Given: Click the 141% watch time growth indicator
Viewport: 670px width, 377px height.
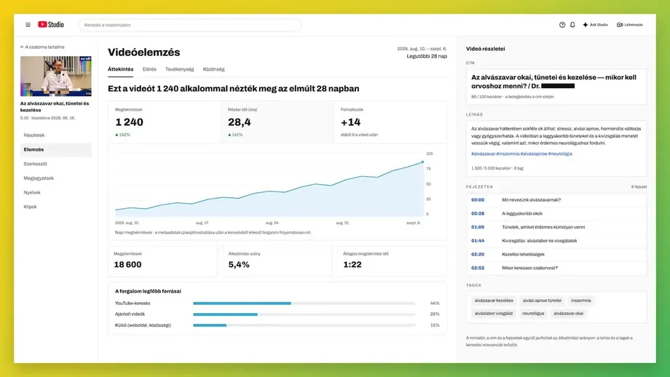Looking at the screenshot, I should (235, 135).
